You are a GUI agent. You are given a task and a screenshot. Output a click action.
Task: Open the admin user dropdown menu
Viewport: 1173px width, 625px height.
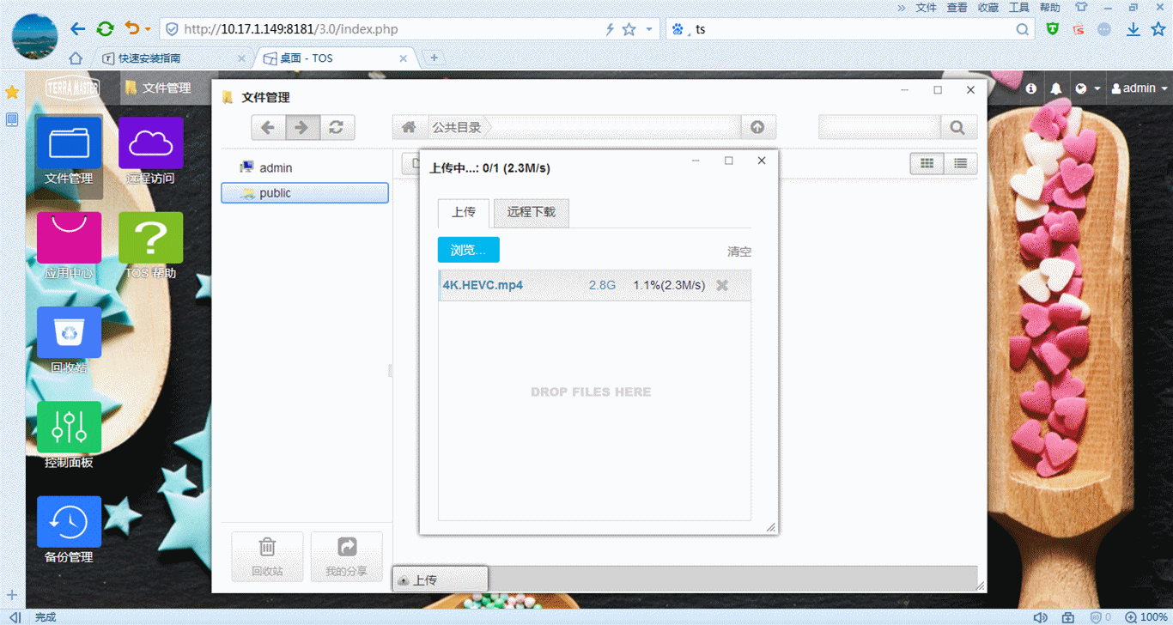click(x=1140, y=88)
